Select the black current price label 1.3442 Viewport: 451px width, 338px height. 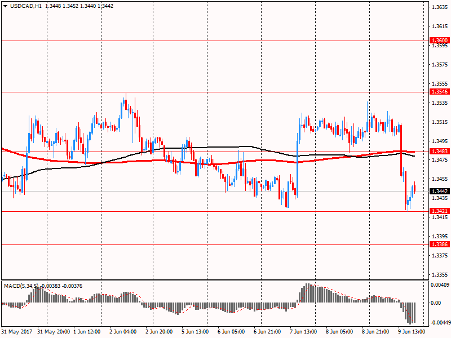[x=440, y=192]
